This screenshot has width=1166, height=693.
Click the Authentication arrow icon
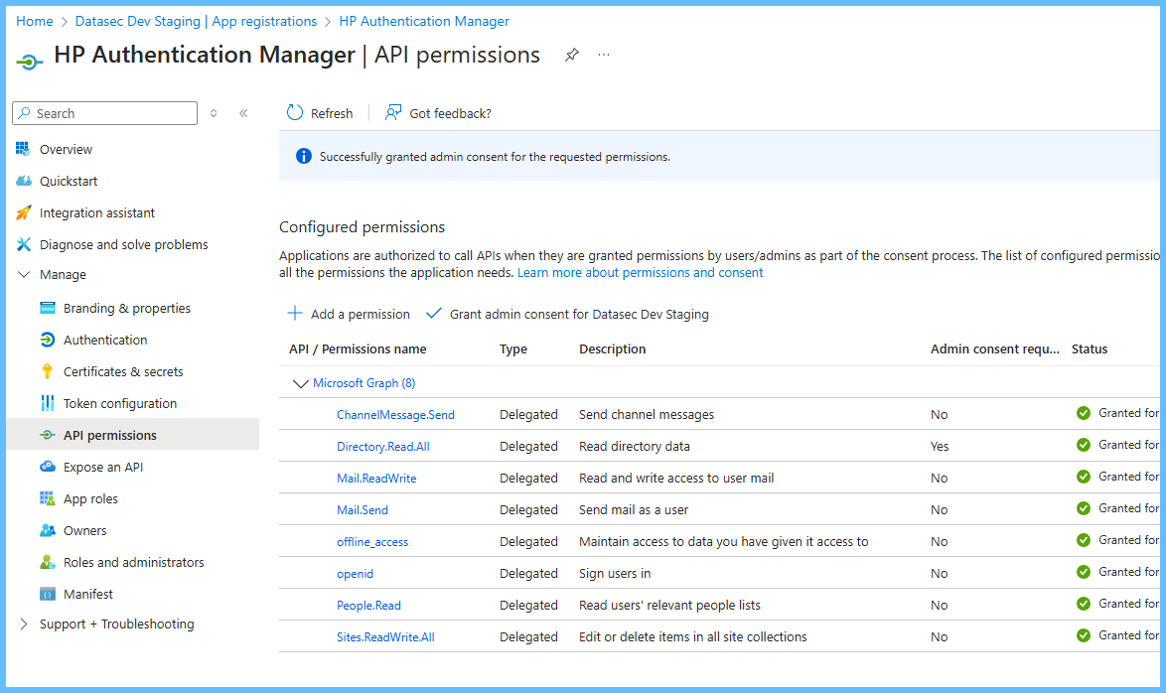pyautogui.click(x=48, y=340)
